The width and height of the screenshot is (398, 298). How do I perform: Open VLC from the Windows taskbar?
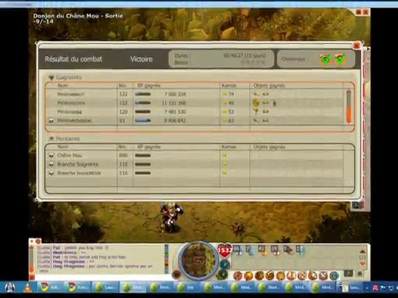tap(28, 288)
